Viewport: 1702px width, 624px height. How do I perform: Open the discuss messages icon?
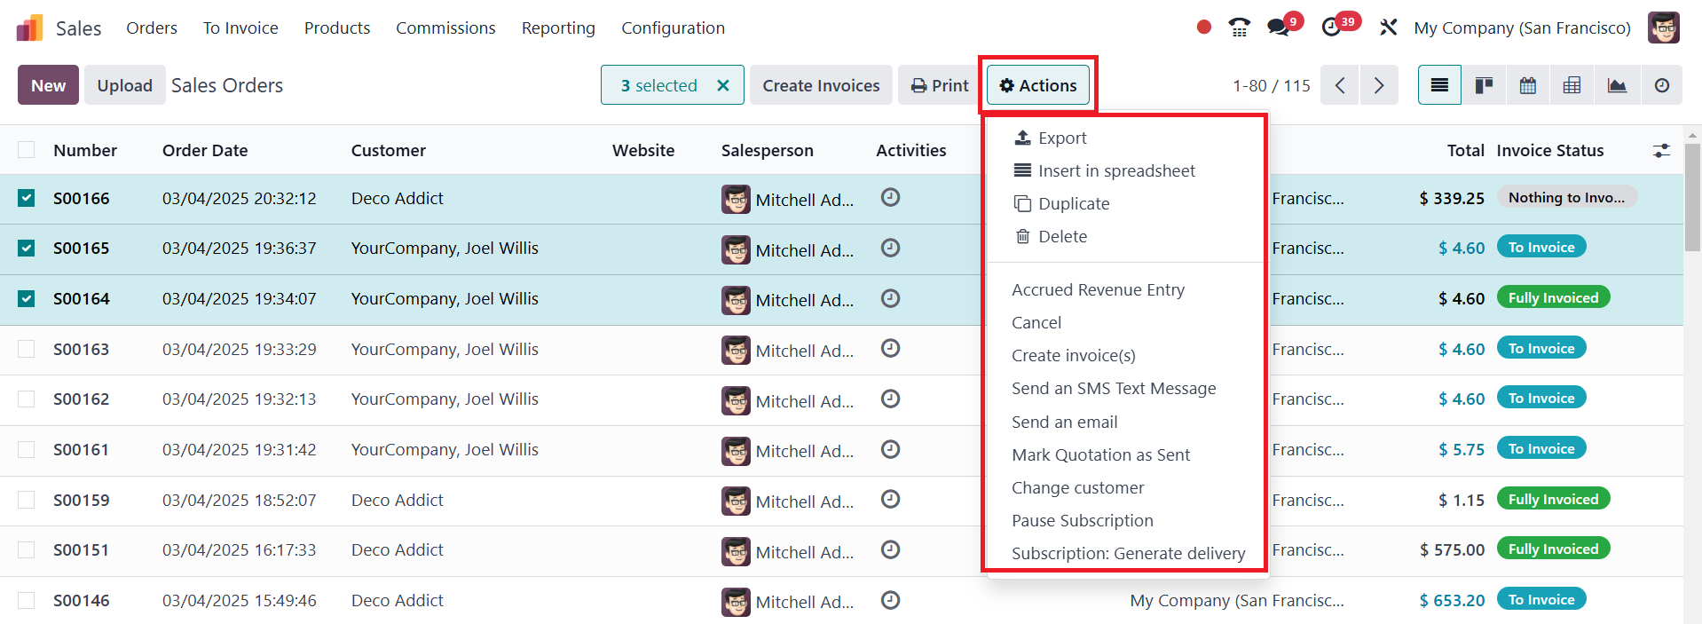(x=1278, y=28)
